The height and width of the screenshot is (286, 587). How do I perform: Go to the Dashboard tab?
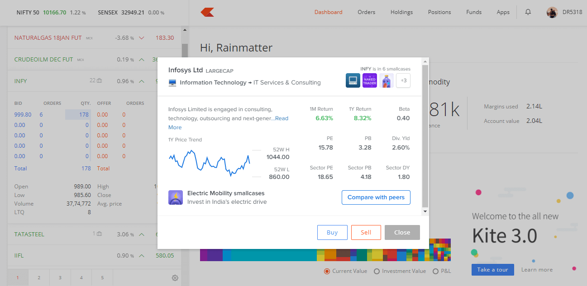click(x=328, y=12)
